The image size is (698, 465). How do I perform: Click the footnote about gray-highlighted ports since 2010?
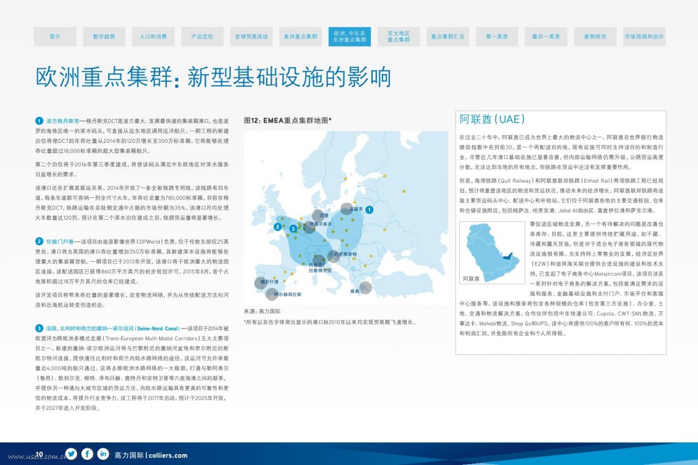330,322
